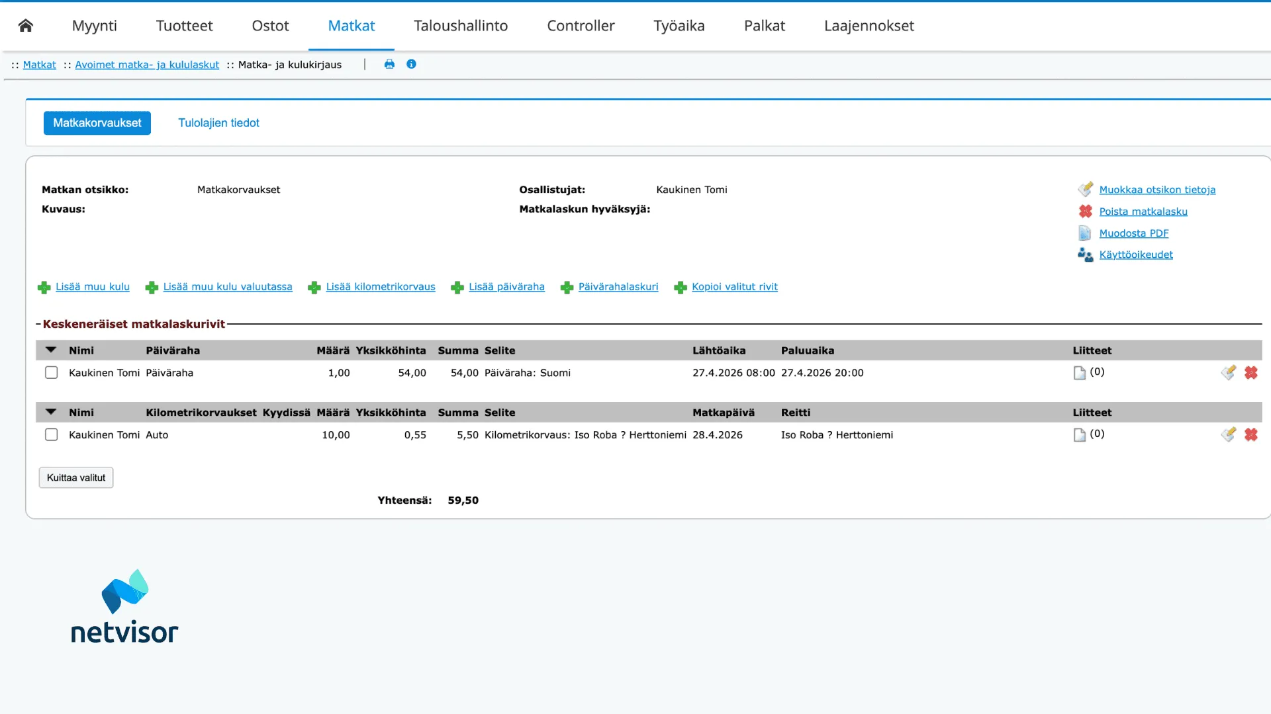This screenshot has width=1271, height=714.
Task: Click document icon beside Muodosta PDF
Action: coord(1084,233)
